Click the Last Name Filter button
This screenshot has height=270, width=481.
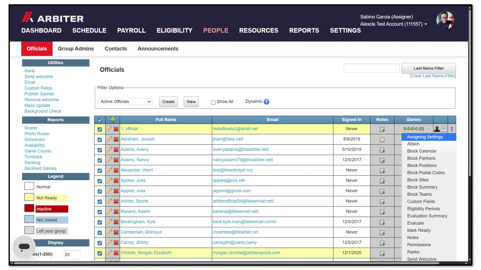[x=428, y=68]
